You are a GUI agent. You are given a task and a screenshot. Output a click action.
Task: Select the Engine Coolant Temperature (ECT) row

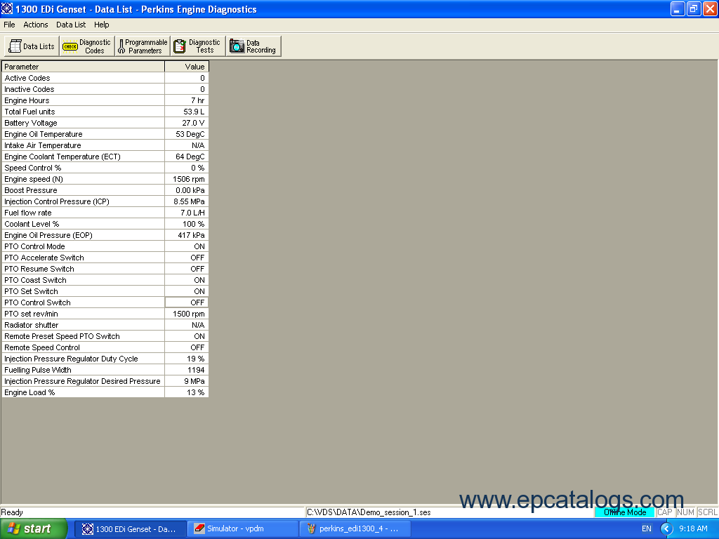(x=105, y=157)
